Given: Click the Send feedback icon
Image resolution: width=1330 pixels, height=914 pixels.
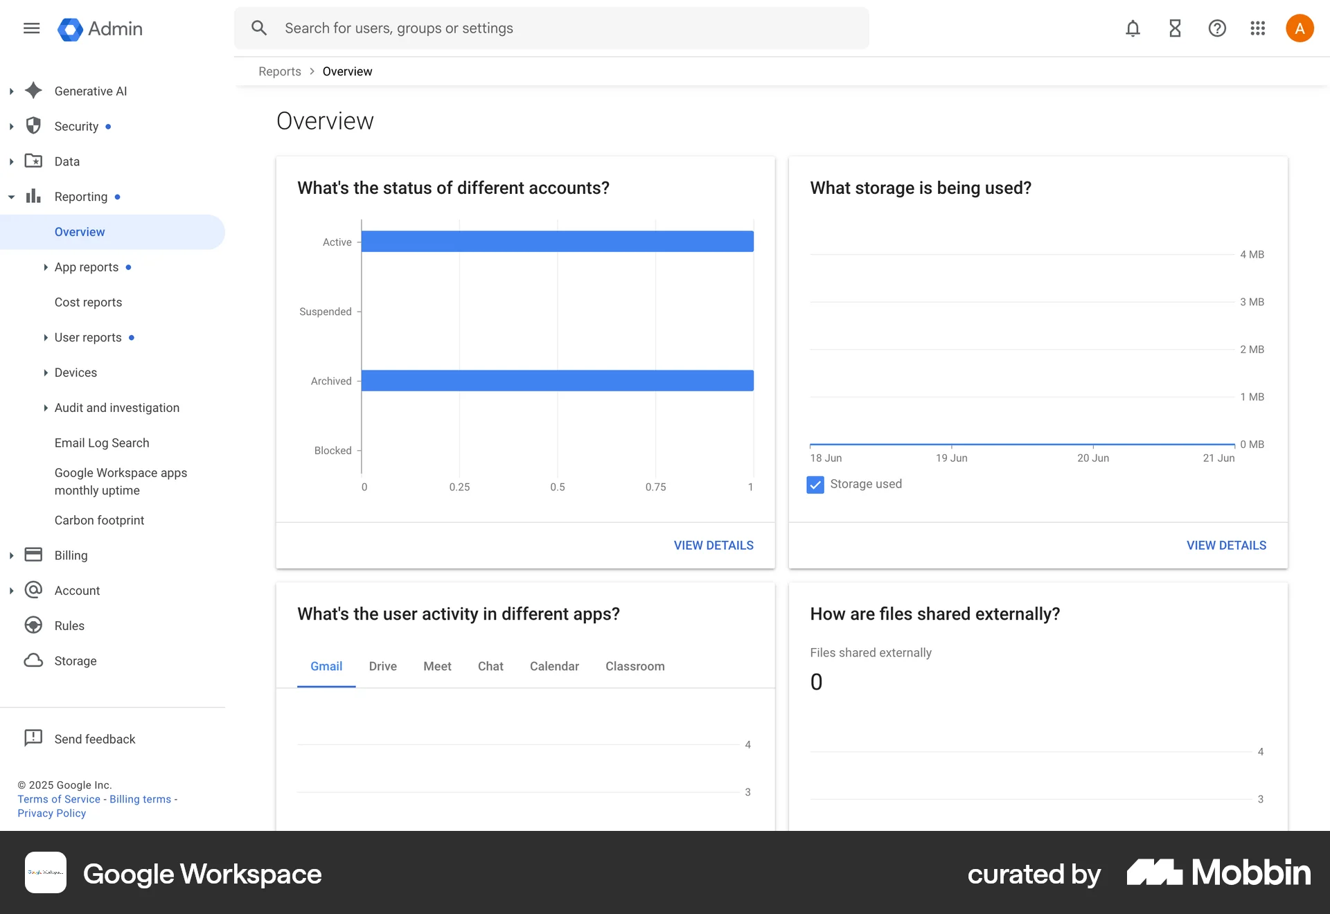Looking at the screenshot, I should pyautogui.click(x=33, y=738).
